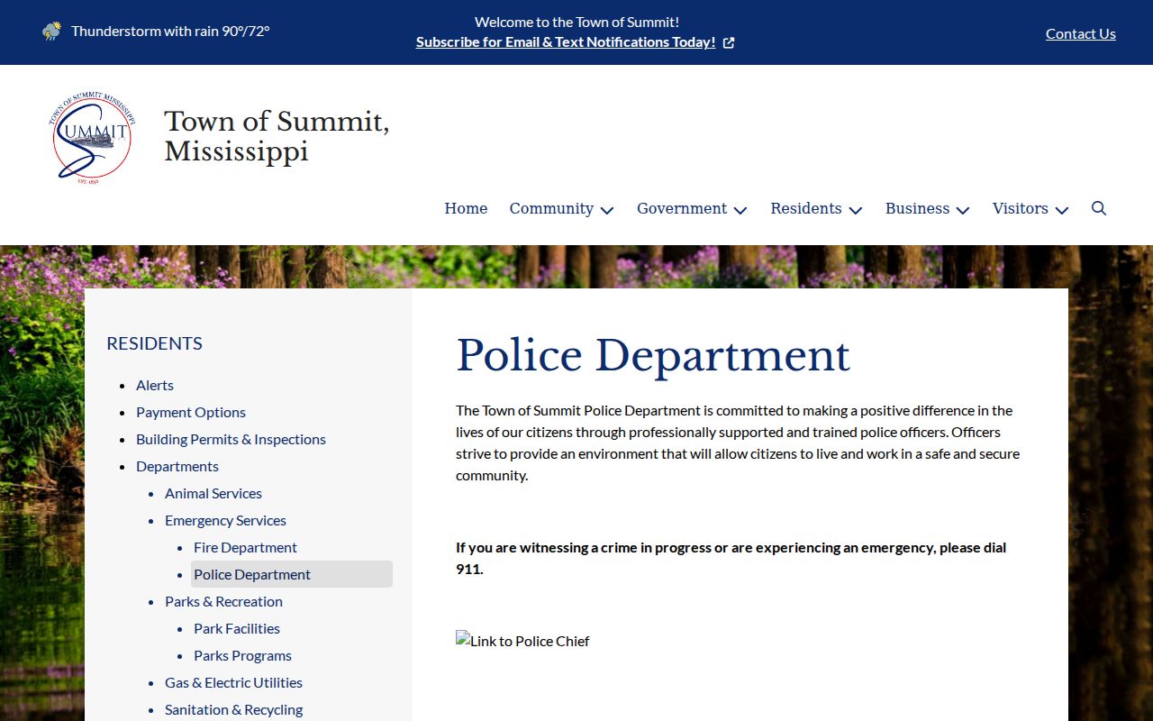The width and height of the screenshot is (1153, 721).
Task: Click the 'Welcome to the Town of Summit!' text
Action: (576, 22)
